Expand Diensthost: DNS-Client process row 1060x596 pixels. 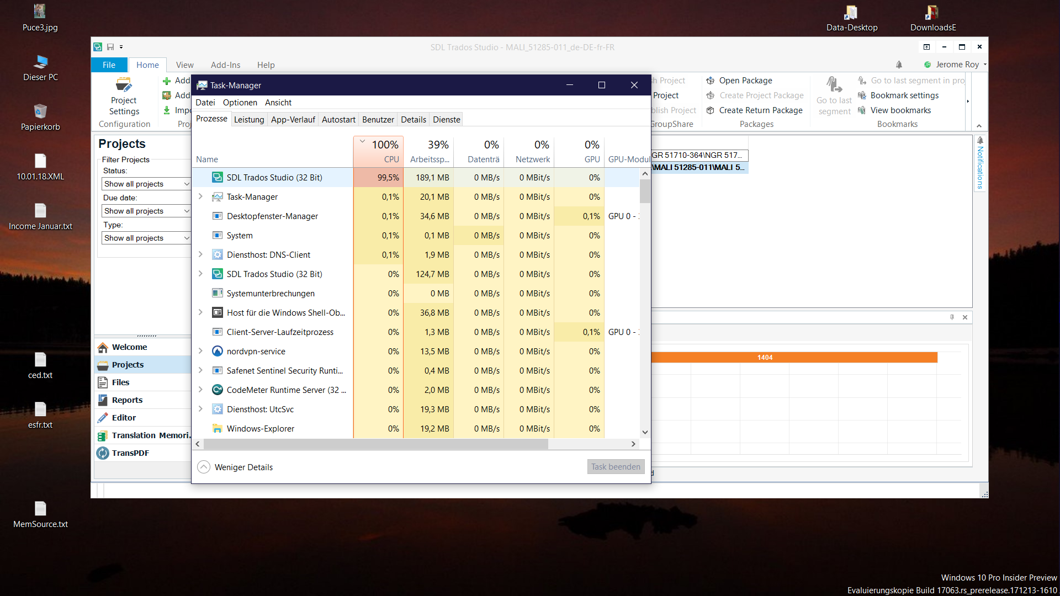[200, 254]
